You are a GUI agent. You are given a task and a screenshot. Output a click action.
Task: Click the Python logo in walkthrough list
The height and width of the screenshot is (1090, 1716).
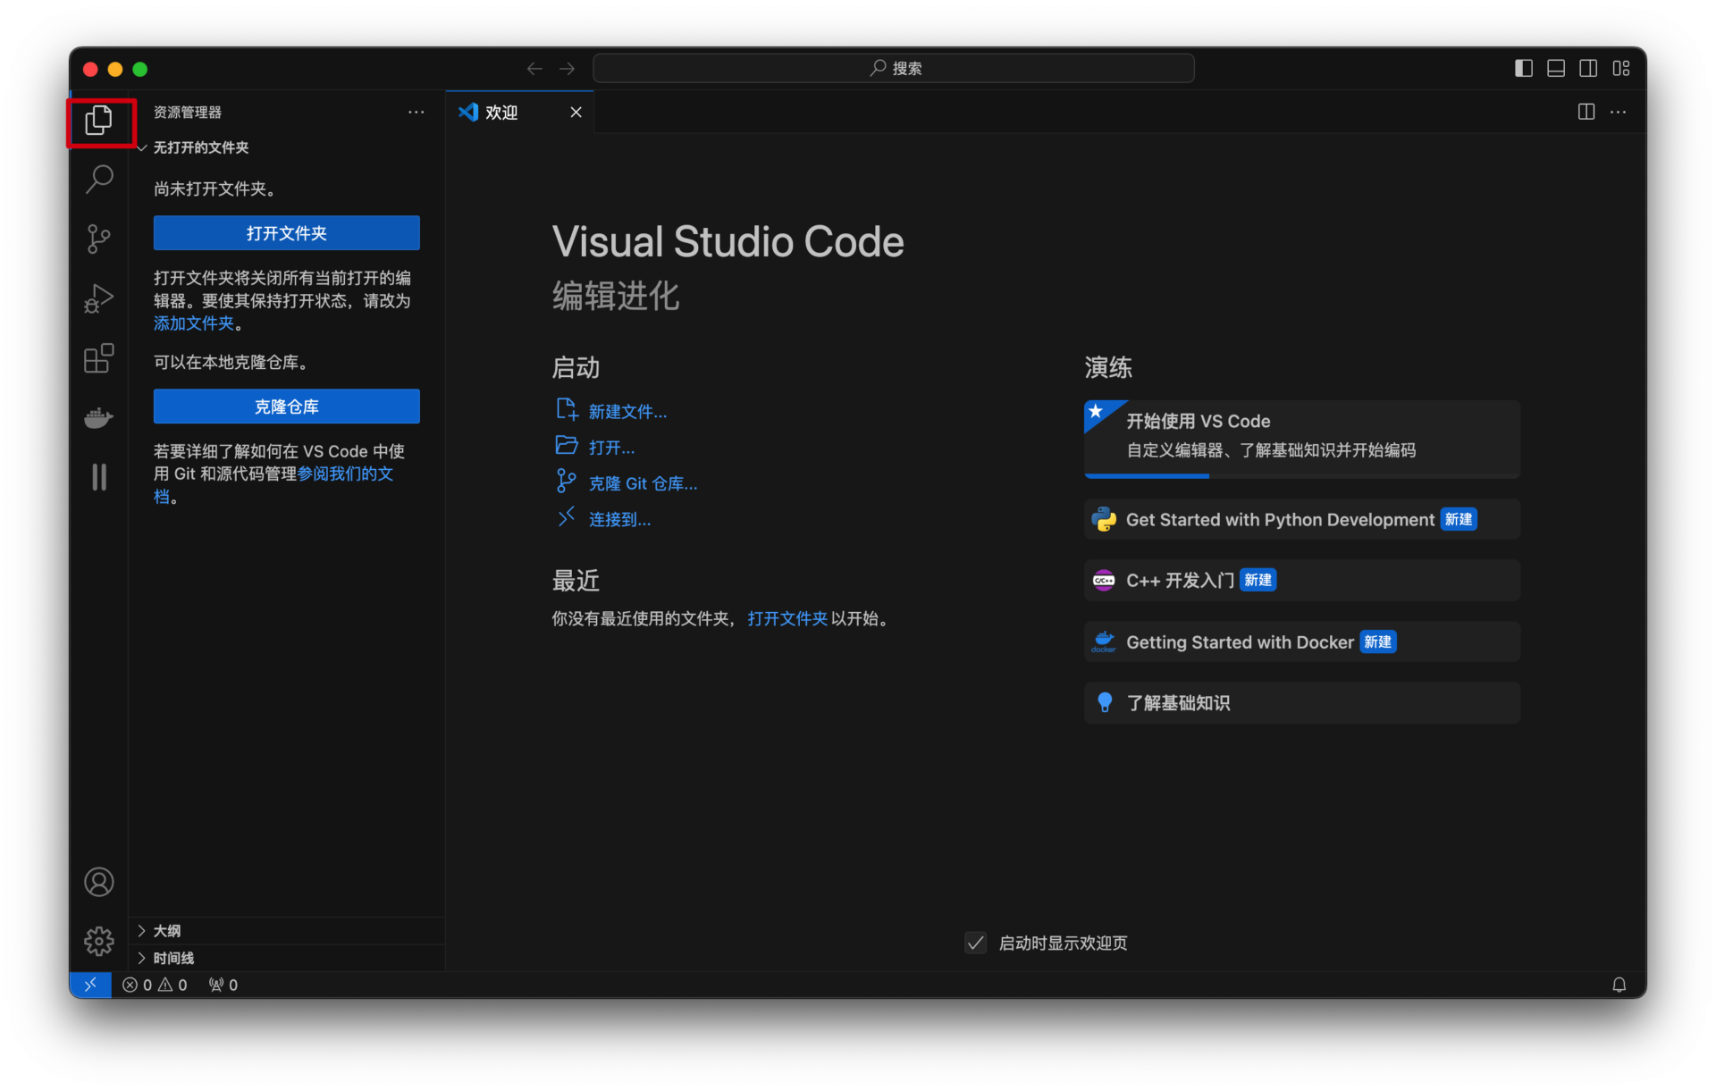tap(1104, 519)
